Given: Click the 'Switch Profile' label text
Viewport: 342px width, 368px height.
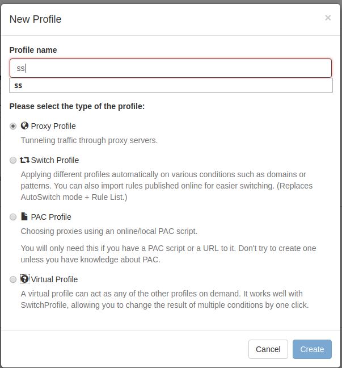Looking at the screenshot, I should (x=55, y=160).
